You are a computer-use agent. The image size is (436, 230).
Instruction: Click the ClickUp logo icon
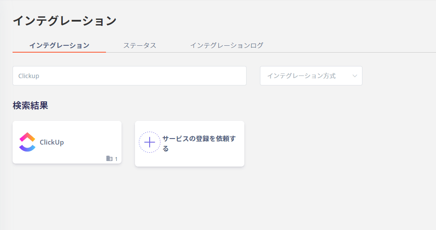point(27,142)
